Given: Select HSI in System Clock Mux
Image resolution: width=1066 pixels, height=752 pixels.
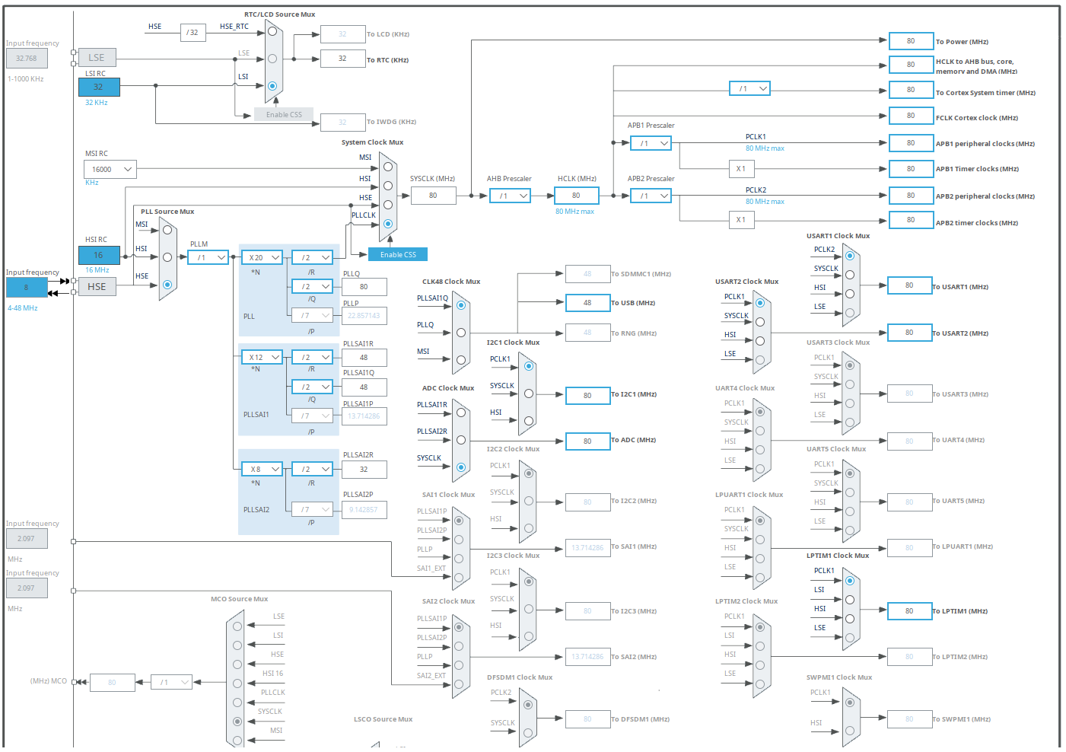Looking at the screenshot, I should [x=388, y=186].
